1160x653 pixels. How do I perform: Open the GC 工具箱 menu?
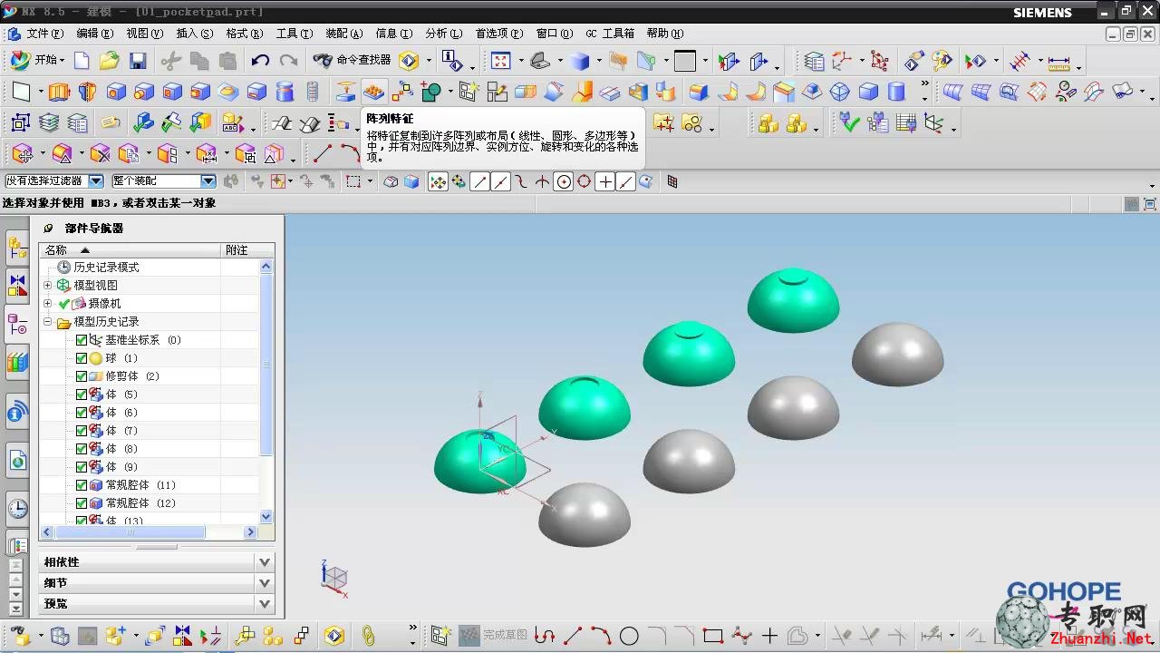point(610,34)
